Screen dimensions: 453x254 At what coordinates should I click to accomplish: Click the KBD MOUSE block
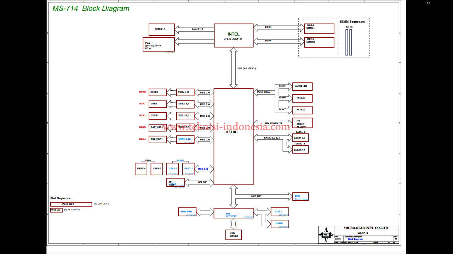[x=234, y=235]
